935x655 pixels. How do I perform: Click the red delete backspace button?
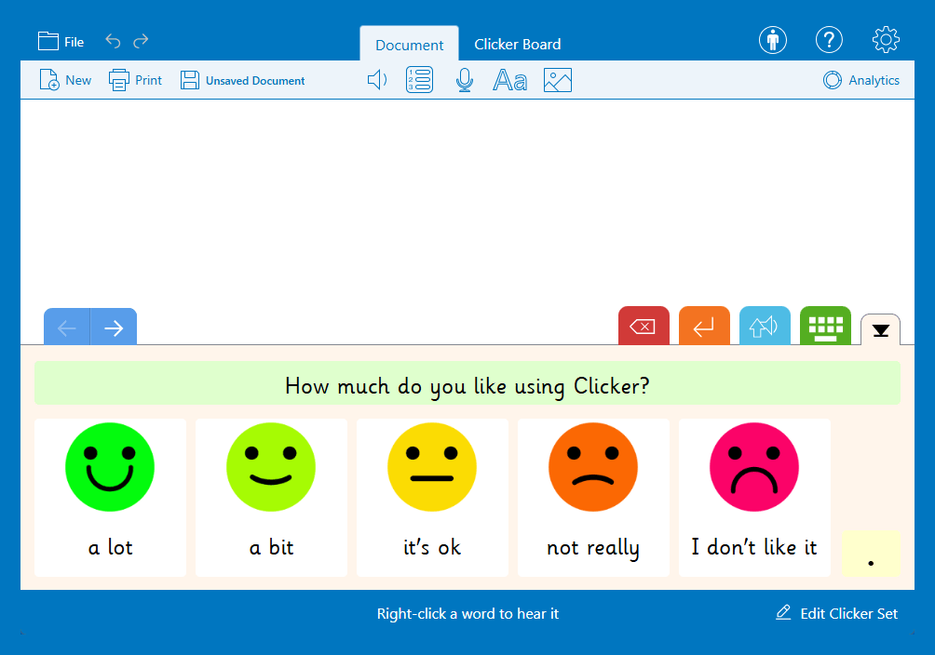(644, 326)
